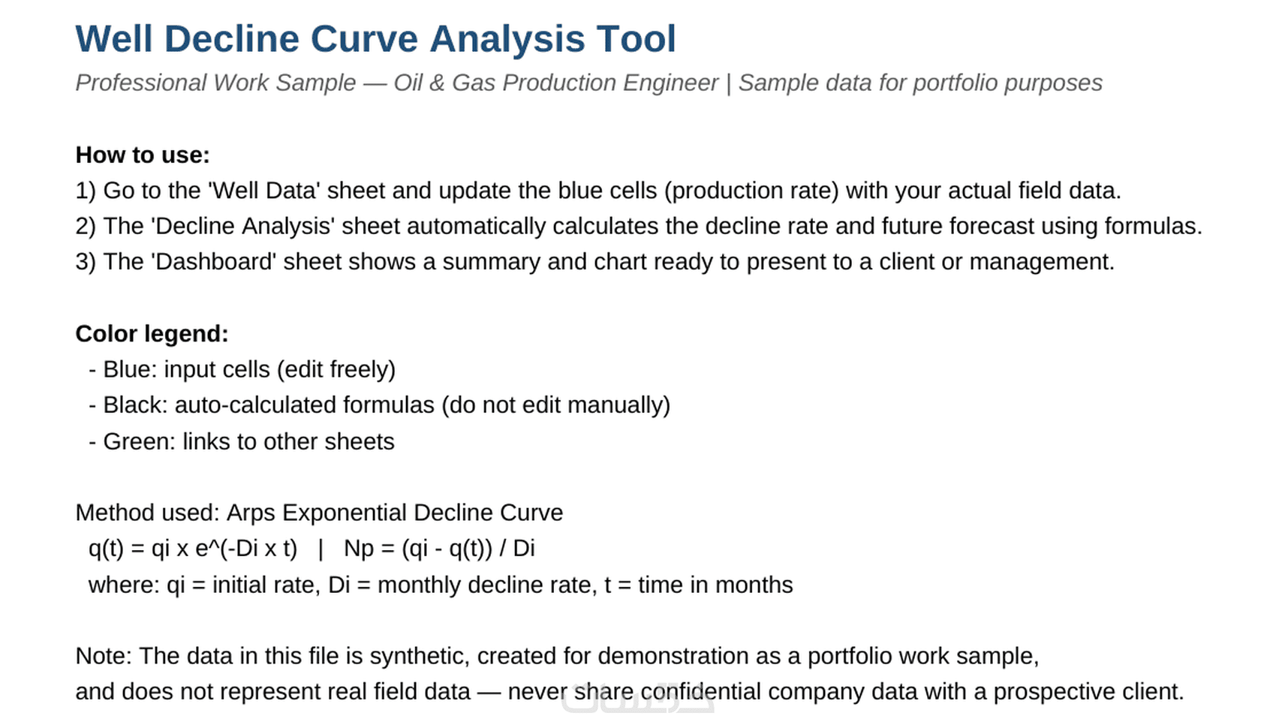Image resolution: width=1276 pixels, height=728 pixels.
Task: Click the 'never share confidential company data' line
Action: coord(630,691)
